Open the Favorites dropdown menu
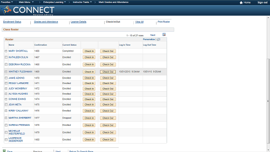270x152 pixels. coord(7,2)
